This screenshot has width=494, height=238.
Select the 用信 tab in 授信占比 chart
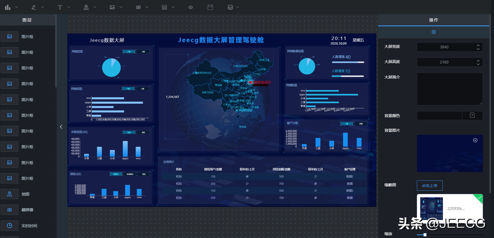[x=144, y=174]
